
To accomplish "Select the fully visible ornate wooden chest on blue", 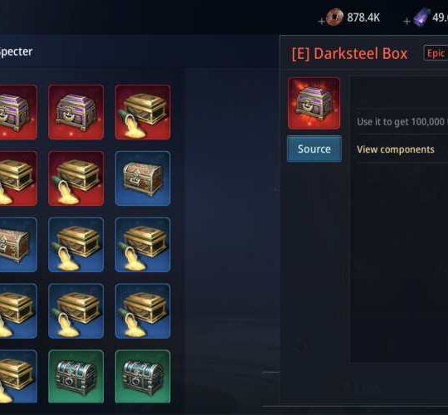I will click(x=143, y=178).
